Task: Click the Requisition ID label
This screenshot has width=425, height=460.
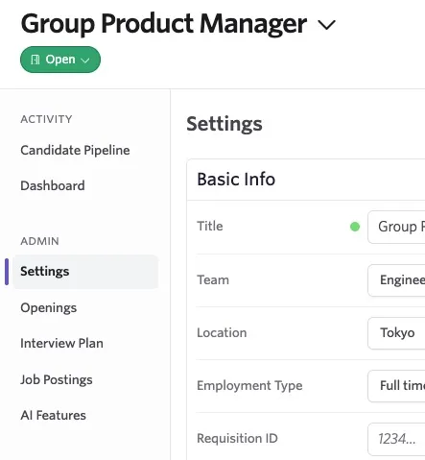Action: coord(237,438)
